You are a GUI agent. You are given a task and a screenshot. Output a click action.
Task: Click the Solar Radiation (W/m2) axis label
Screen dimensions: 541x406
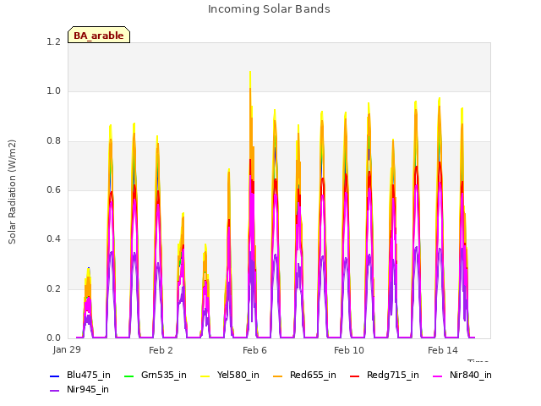point(12,192)
